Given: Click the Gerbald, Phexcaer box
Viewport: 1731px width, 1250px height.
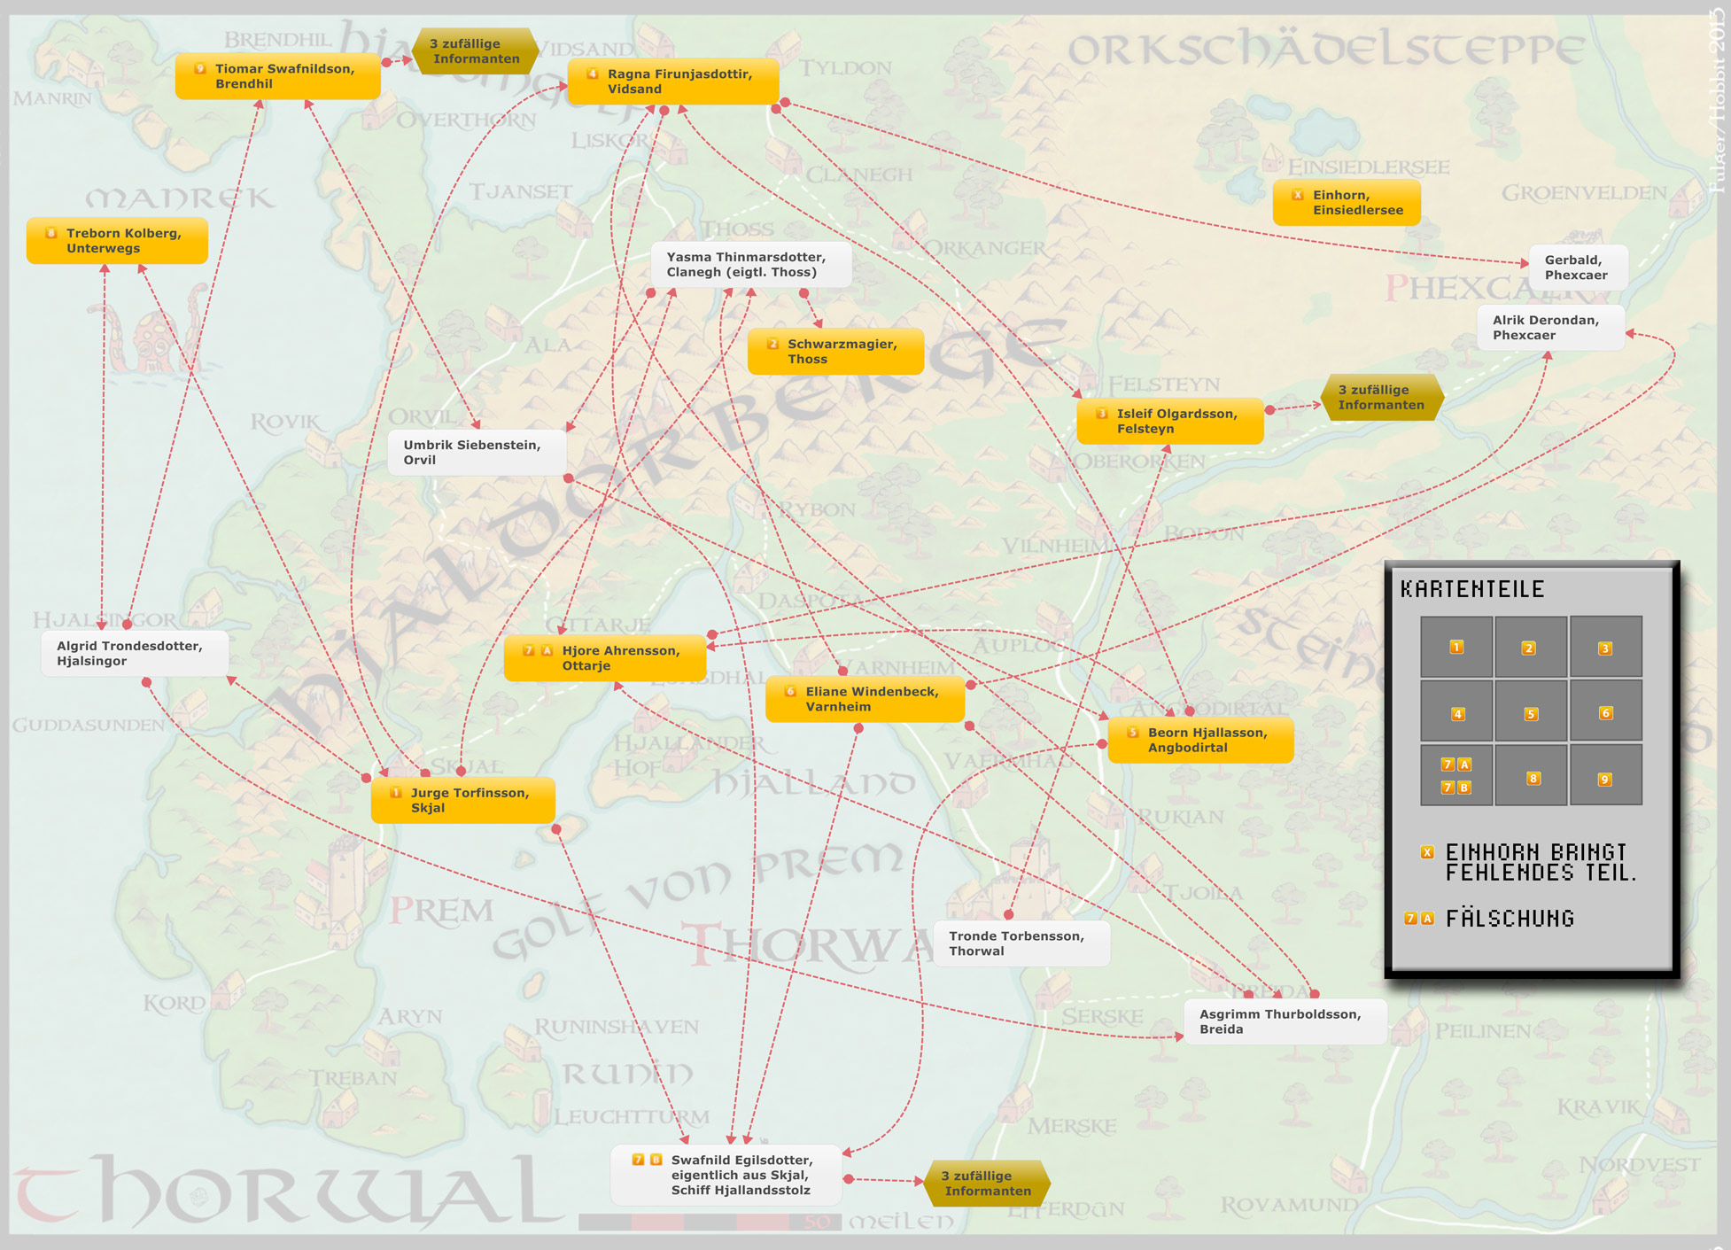Looking at the screenshot, I should tap(1579, 267).
